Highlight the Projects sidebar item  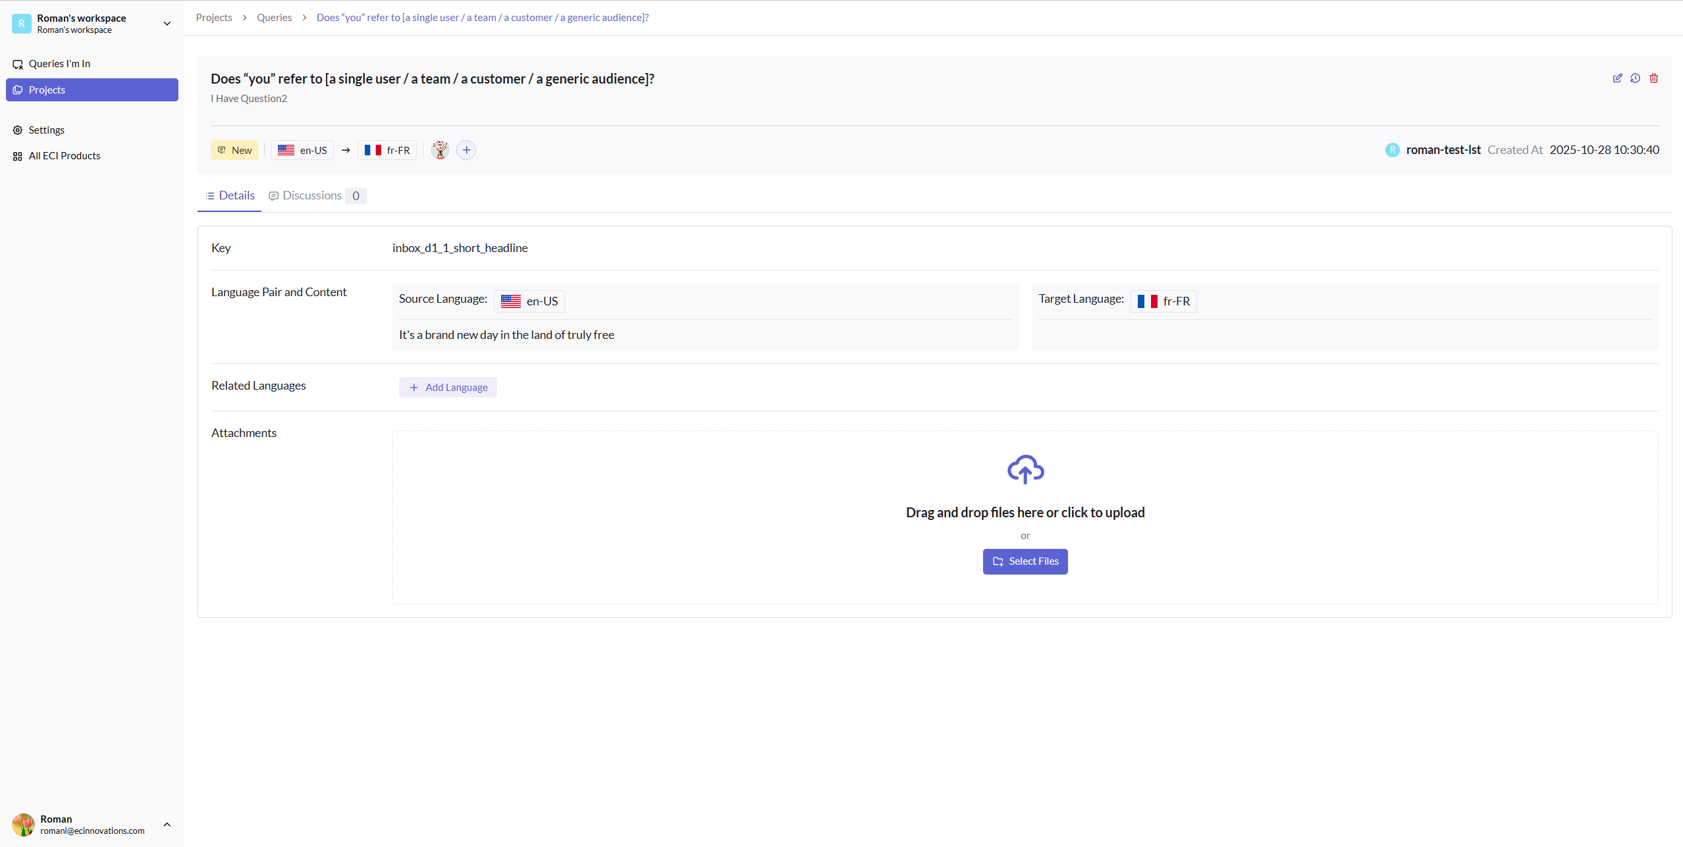coord(47,90)
